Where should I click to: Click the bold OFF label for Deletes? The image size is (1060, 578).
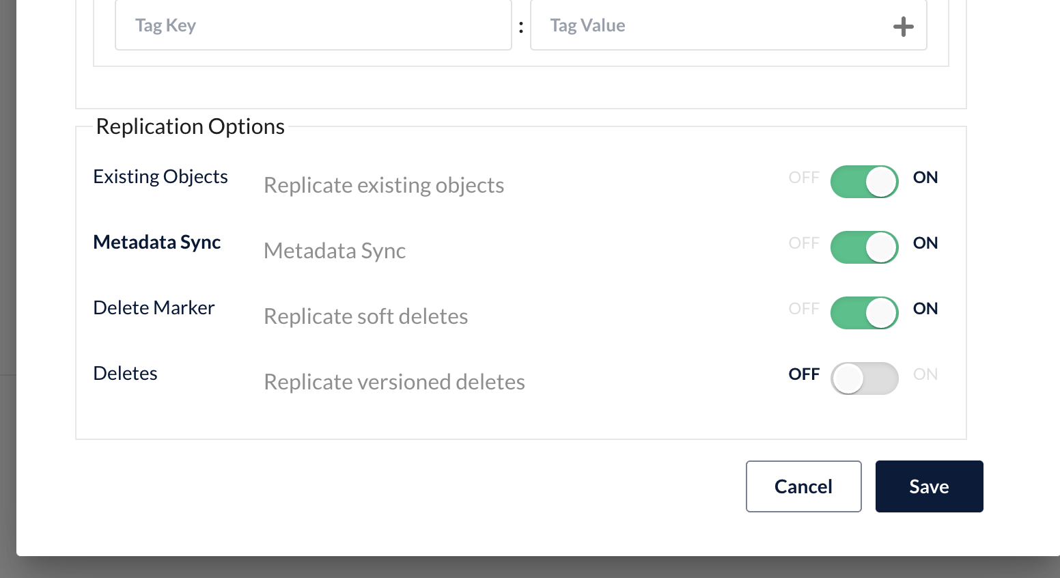[x=803, y=374]
